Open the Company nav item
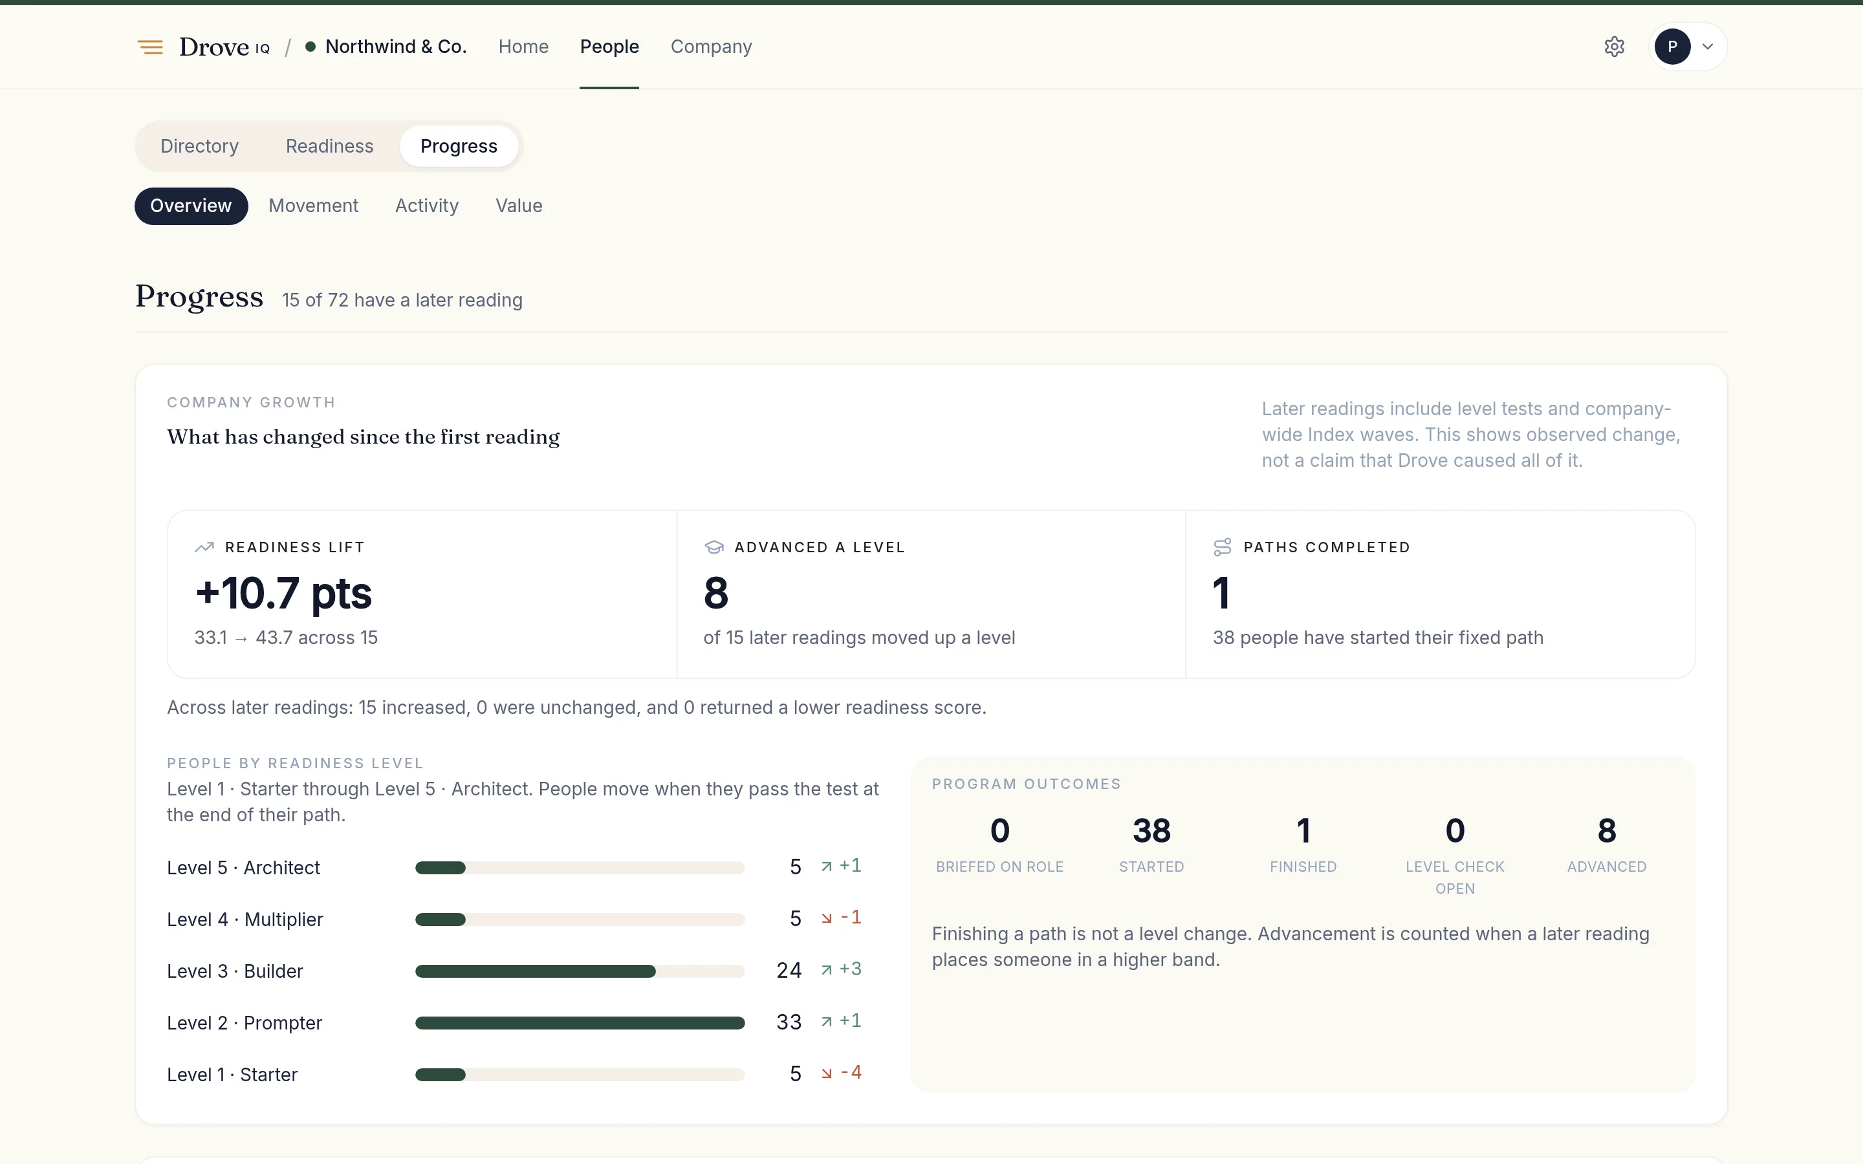 click(x=710, y=47)
